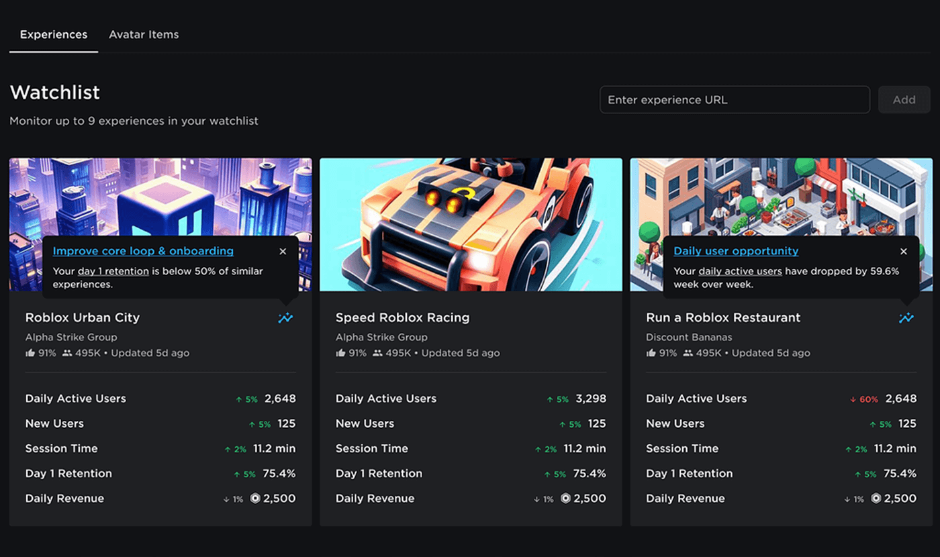Click Alpha Strike Group under Speed Roblox Racing
Image resolution: width=940 pixels, height=557 pixels.
(x=381, y=337)
